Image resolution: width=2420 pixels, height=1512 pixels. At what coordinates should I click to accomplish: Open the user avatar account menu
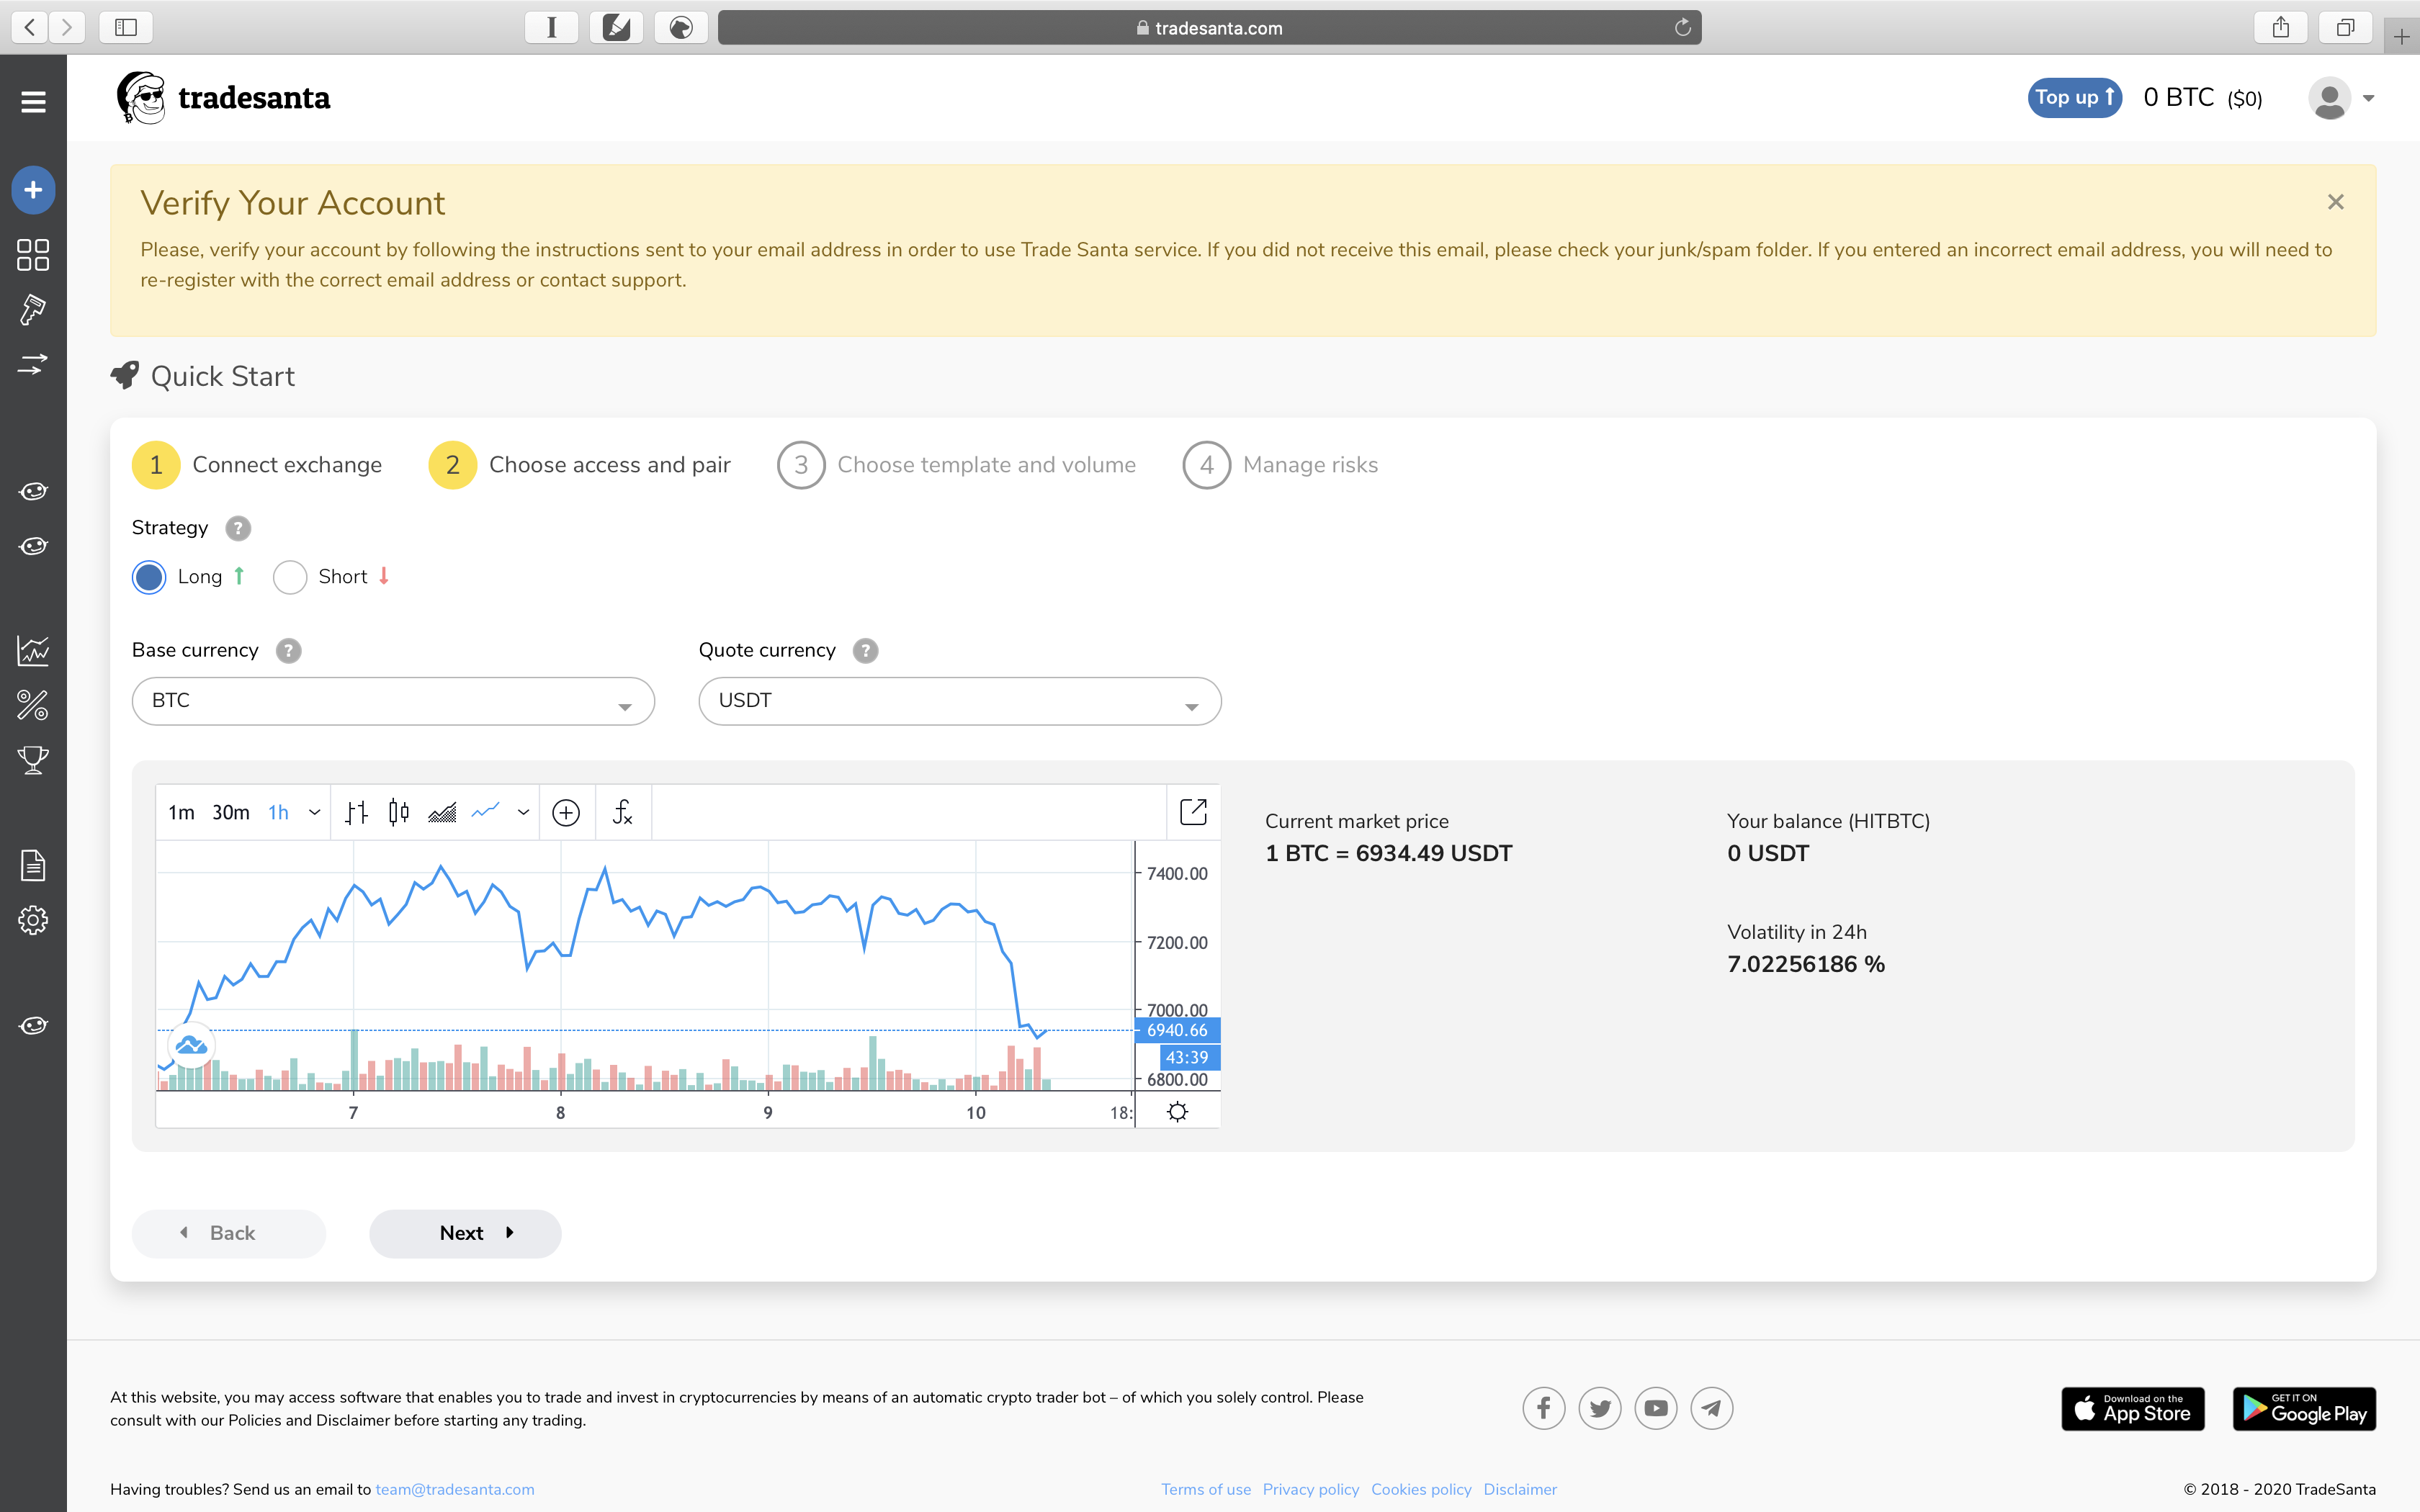pyautogui.click(x=2342, y=98)
